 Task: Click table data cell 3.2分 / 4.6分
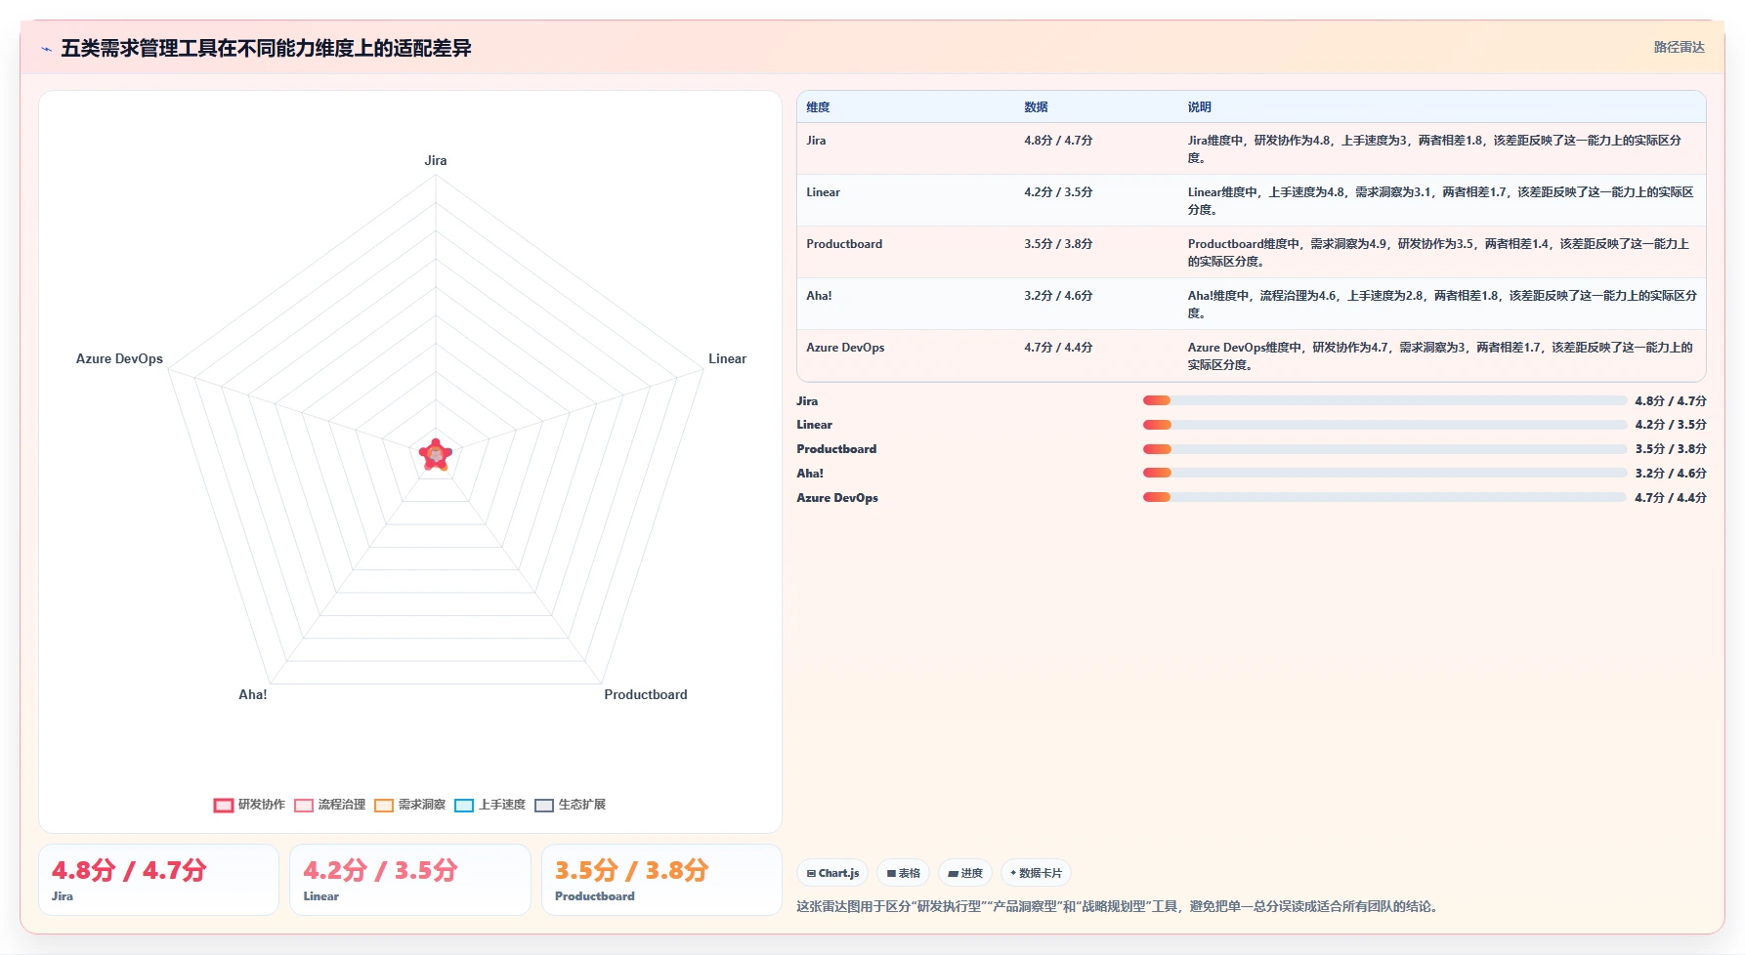[x=1058, y=296]
